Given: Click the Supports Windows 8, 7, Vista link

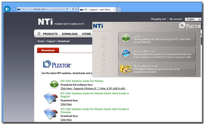Looking at the screenshot, I should coord(93,88).
